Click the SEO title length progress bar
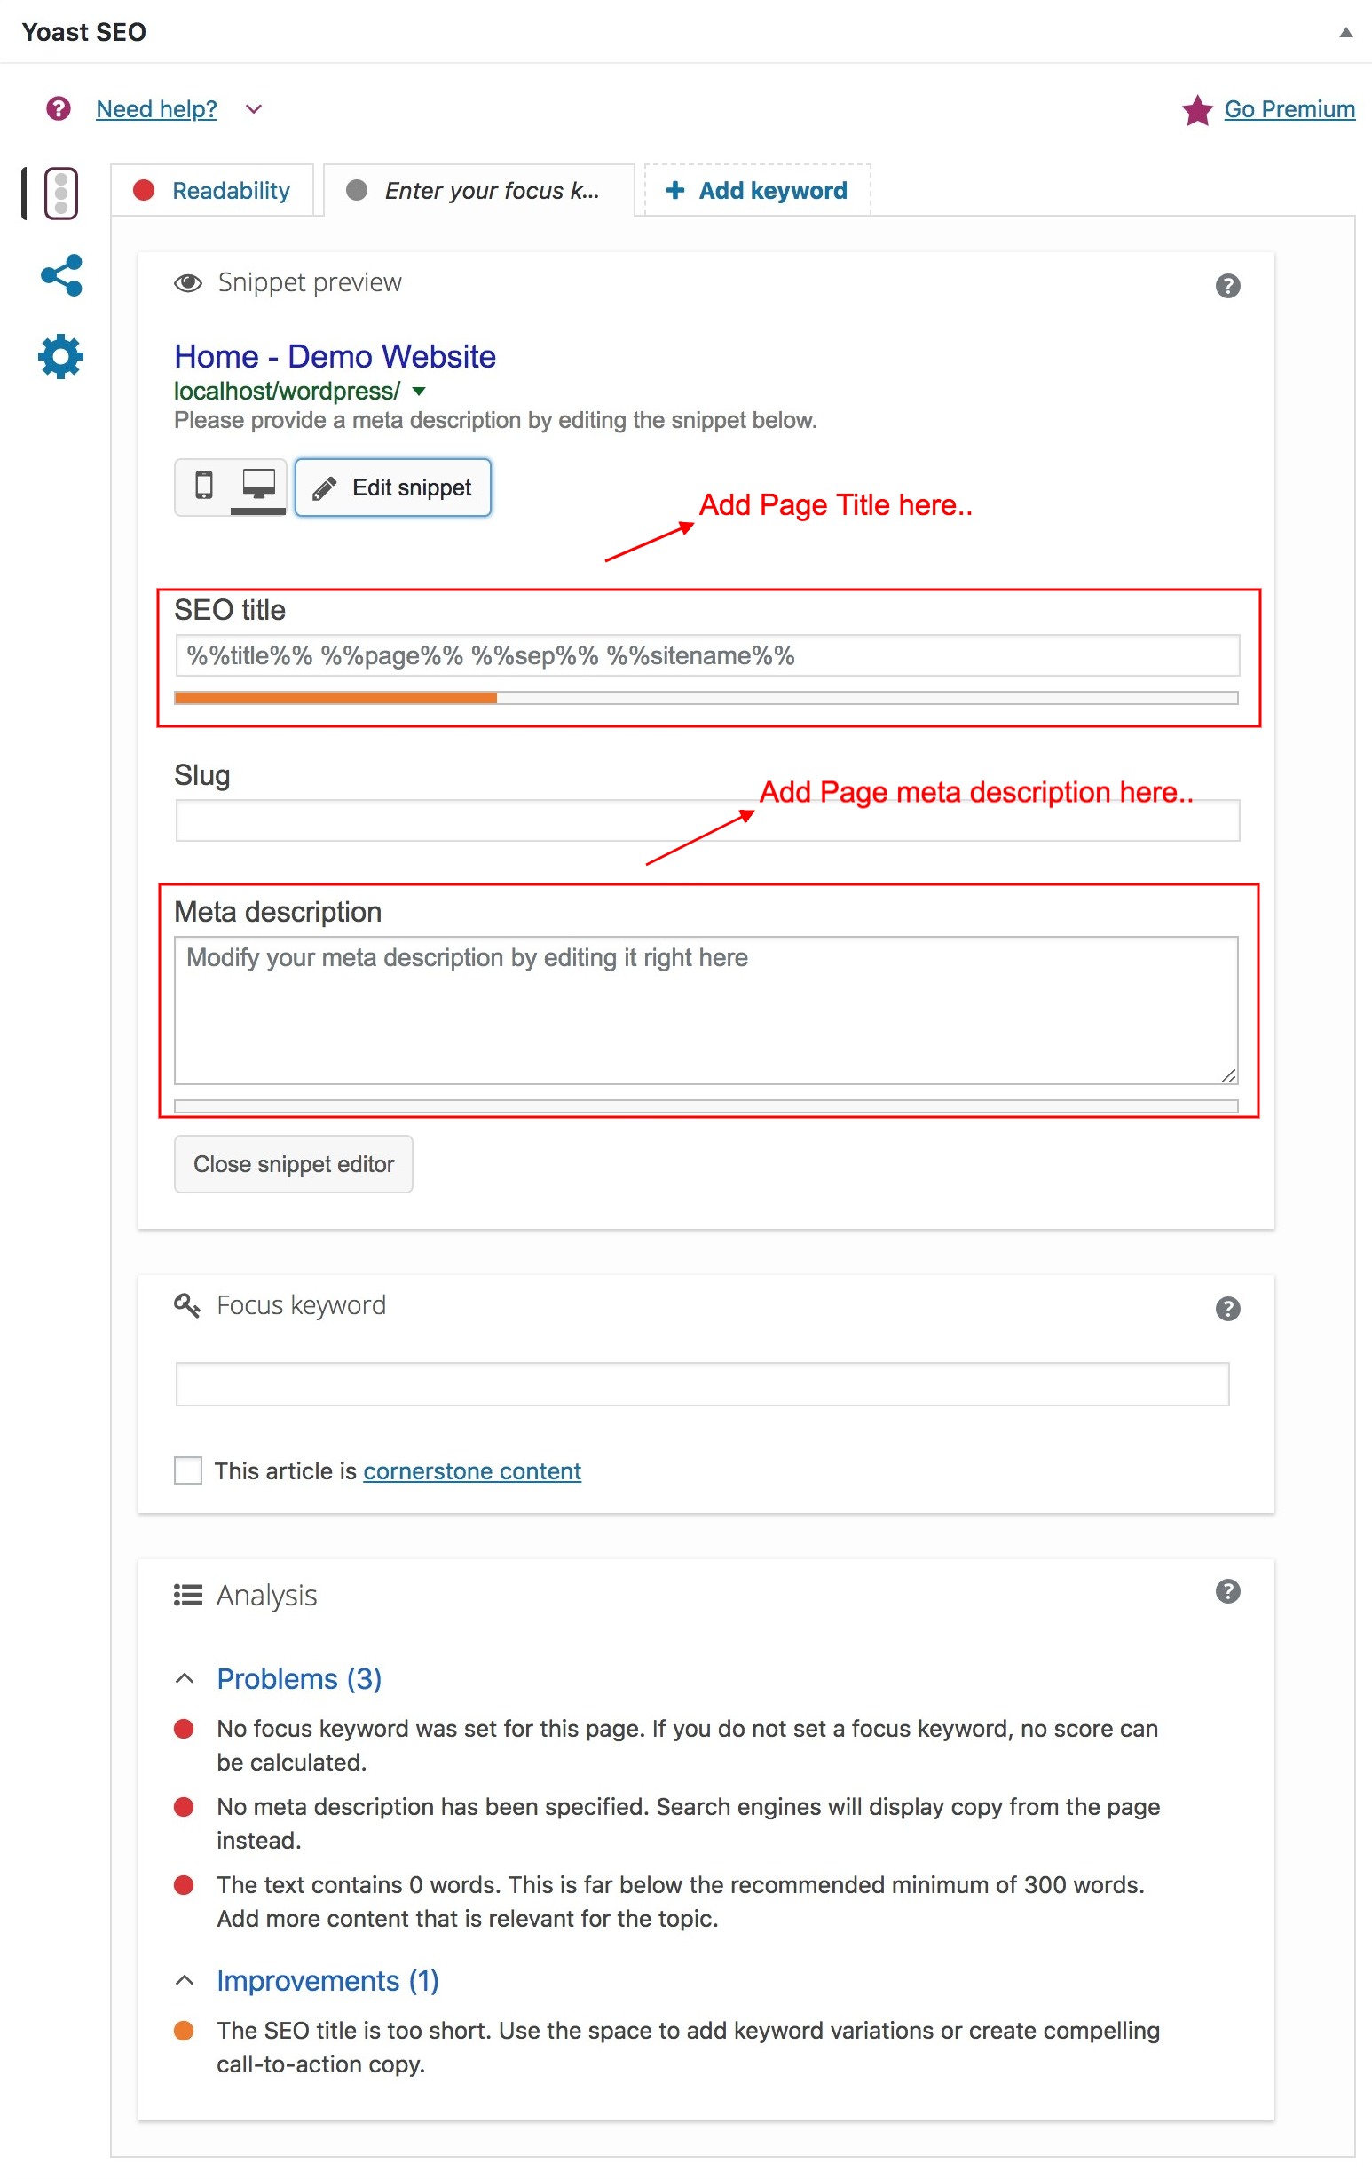 pyautogui.click(x=706, y=697)
